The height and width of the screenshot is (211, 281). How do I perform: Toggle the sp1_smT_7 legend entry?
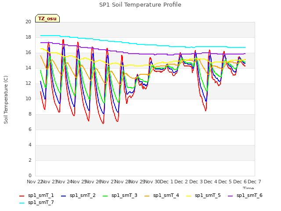(x=36, y=203)
